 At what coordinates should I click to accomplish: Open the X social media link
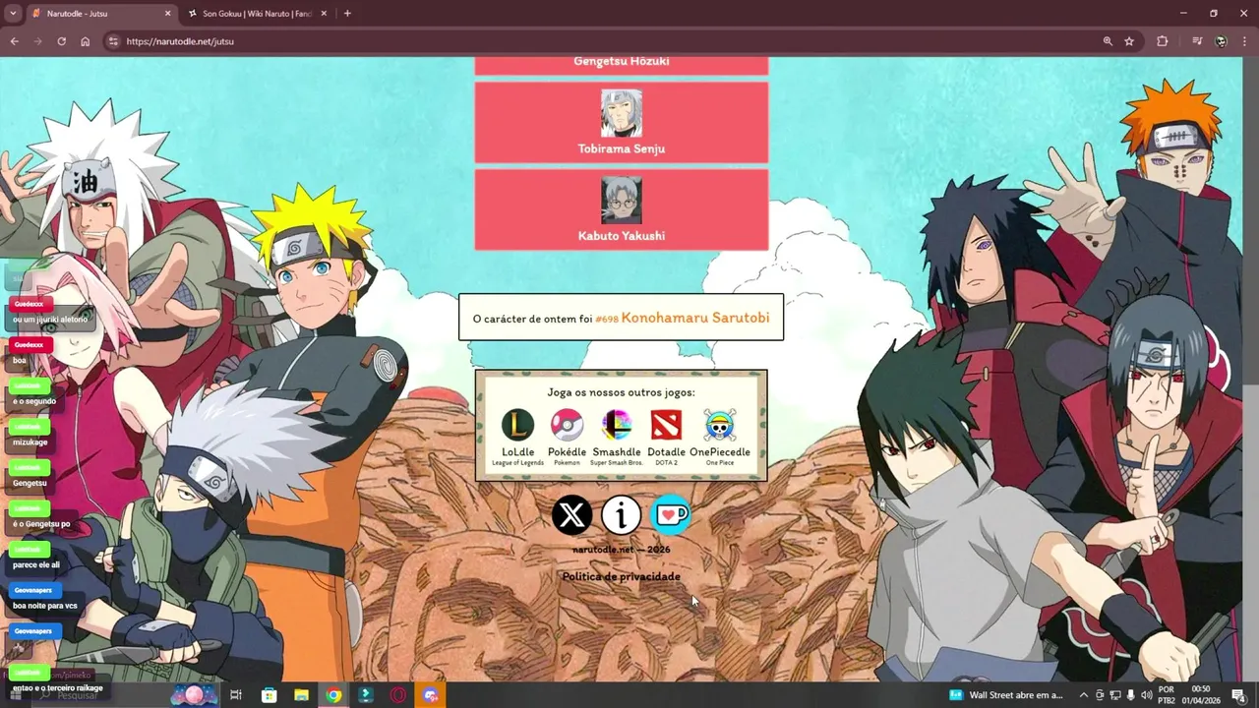point(571,514)
